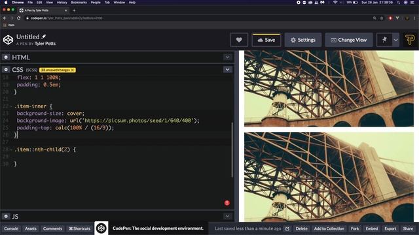Viewport: 419px width, 235px height.
Task: Close the 'A Pen by Tyler Potts' tab
Action: [x=65, y=10]
